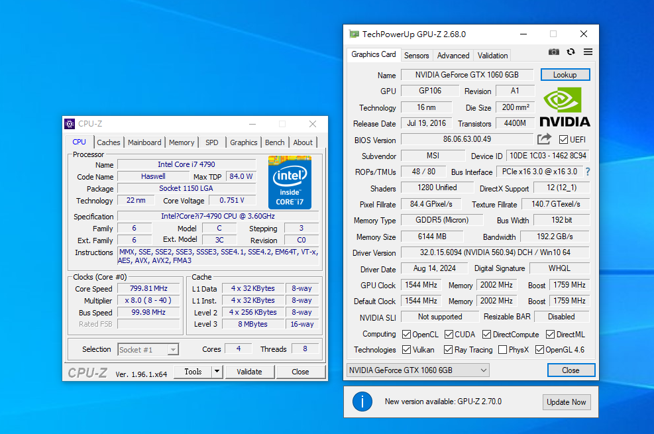This screenshot has width=654, height=434.
Task: Toggle the OpenCL checkbox
Action: (x=406, y=335)
